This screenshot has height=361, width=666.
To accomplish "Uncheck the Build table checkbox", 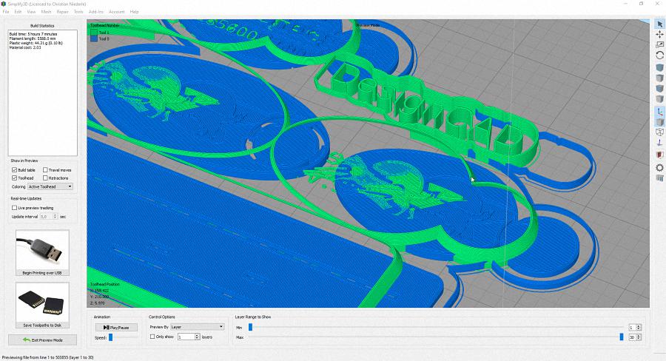I will point(15,170).
